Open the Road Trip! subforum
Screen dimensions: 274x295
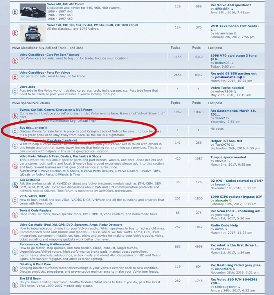point(88,121)
